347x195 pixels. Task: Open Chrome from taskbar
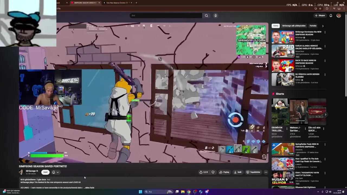[189, 192]
